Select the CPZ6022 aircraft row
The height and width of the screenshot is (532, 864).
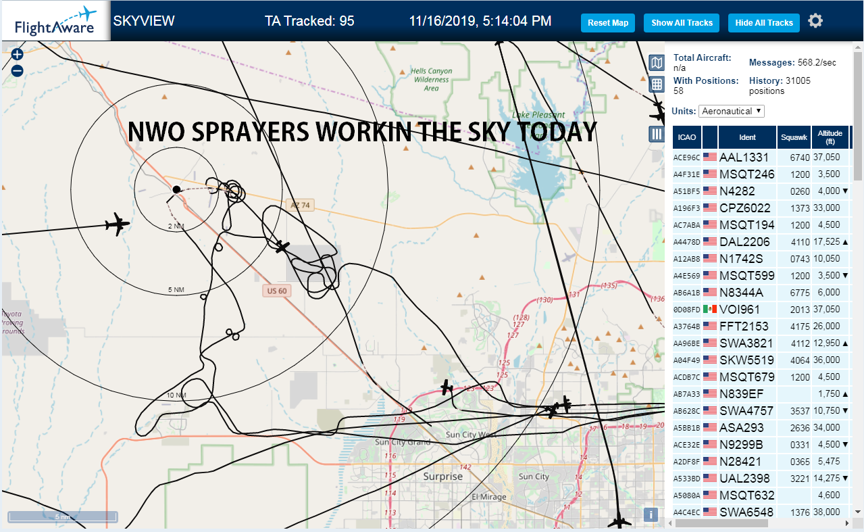point(761,208)
